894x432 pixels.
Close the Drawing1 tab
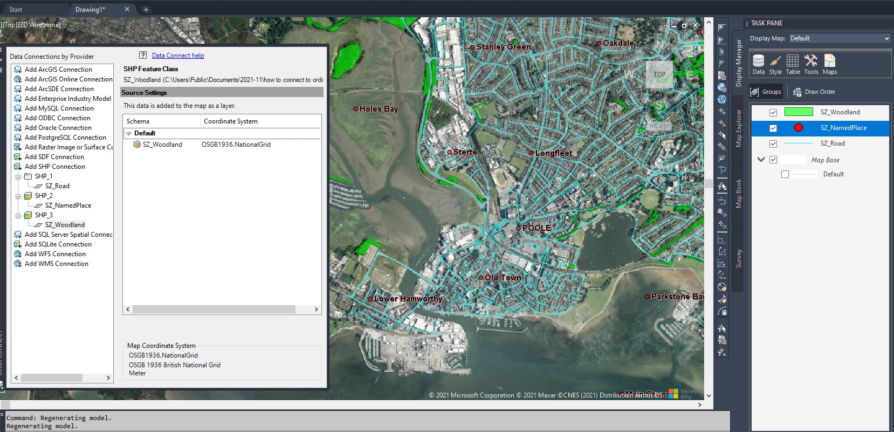click(x=127, y=9)
